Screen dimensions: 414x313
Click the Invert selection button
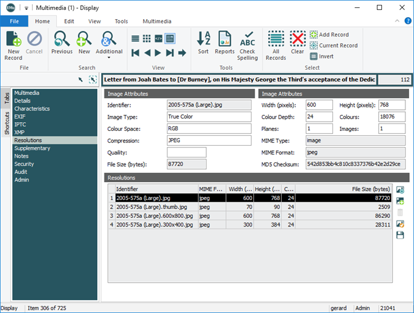click(321, 56)
